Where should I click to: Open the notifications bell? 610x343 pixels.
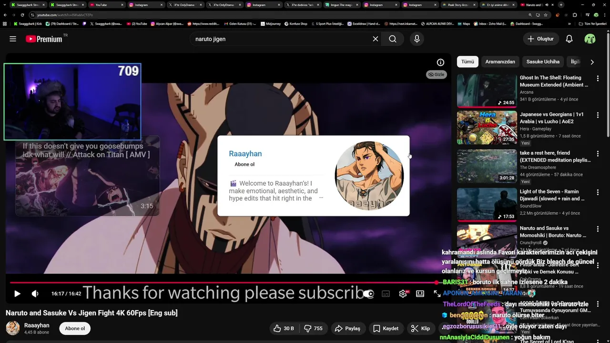point(569,39)
